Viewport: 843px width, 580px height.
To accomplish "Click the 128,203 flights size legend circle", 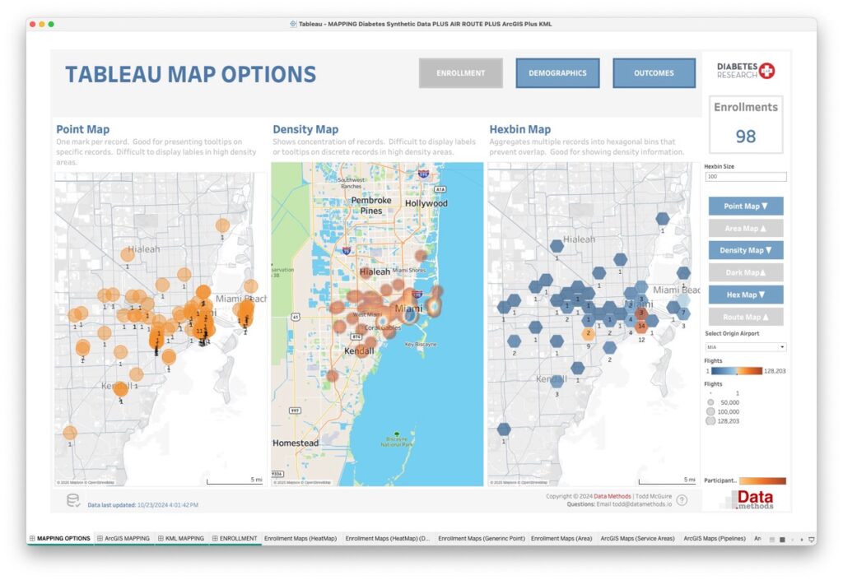I will pos(710,420).
